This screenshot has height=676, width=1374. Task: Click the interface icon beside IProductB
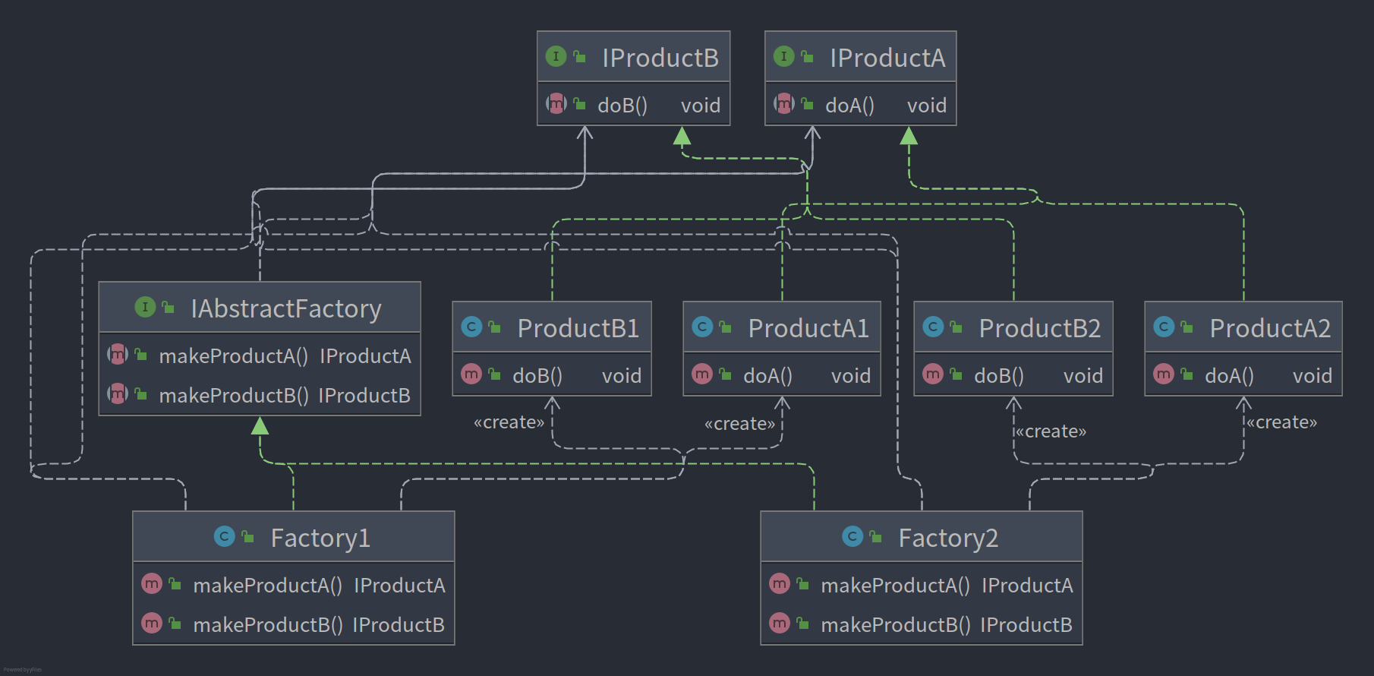coord(556,56)
